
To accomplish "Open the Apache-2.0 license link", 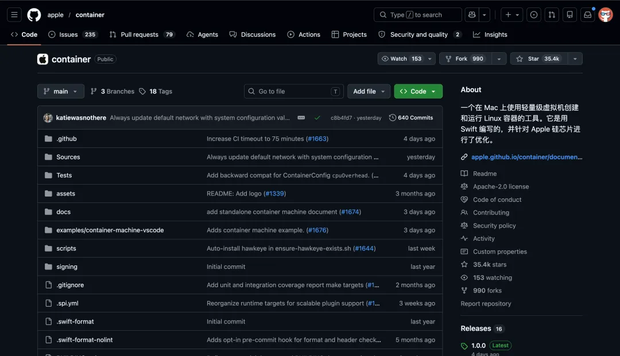I will 501,186.
